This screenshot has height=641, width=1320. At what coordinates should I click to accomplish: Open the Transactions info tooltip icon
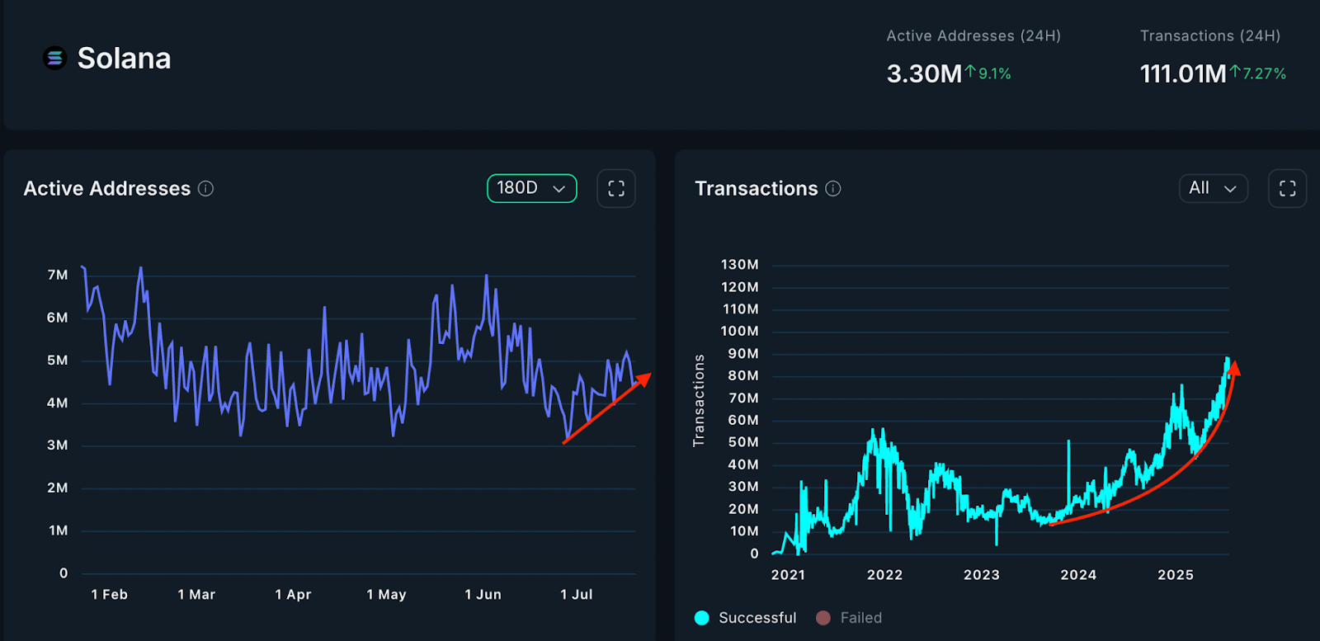[833, 189]
